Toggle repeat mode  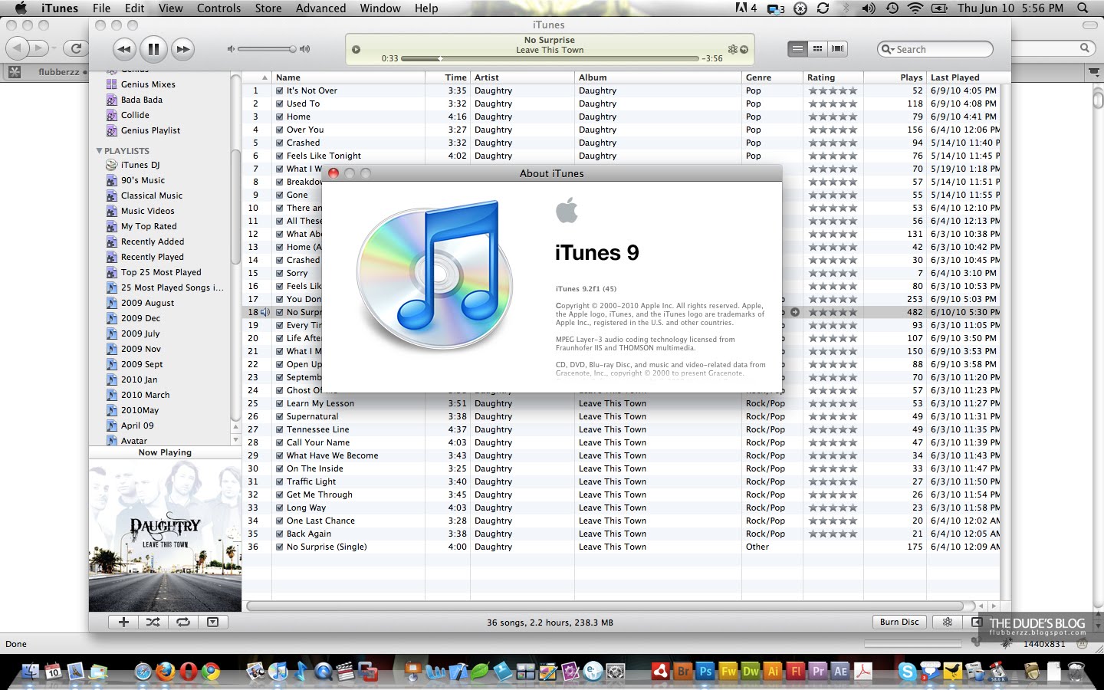(x=182, y=622)
